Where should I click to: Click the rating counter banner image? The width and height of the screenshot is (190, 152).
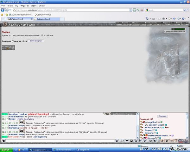click(8, 47)
